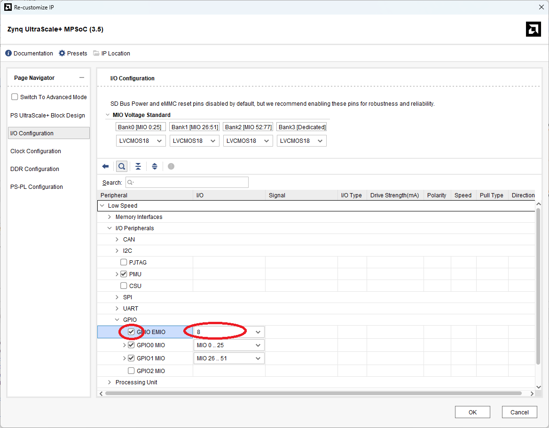Open Bank1 voltage standard dropdown
Viewport: 549px width, 428px height.
pyautogui.click(x=194, y=140)
